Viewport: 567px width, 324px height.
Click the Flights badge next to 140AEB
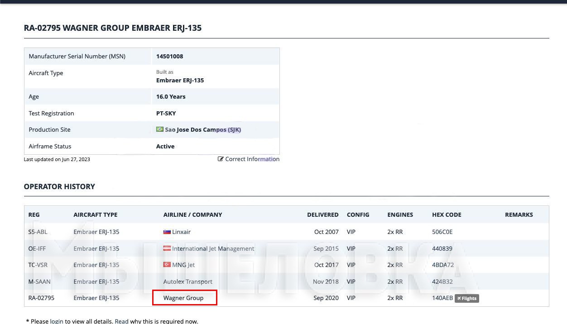pyautogui.click(x=466, y=298)
